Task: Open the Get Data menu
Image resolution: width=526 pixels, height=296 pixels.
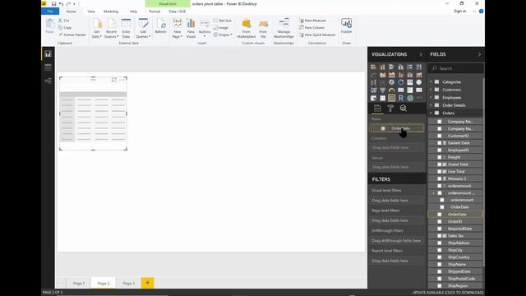Action: 97,29
